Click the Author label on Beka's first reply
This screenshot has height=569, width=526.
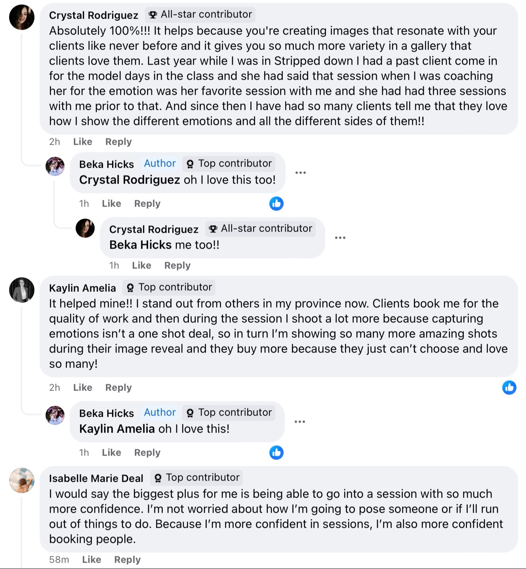[x=160, y=163]
